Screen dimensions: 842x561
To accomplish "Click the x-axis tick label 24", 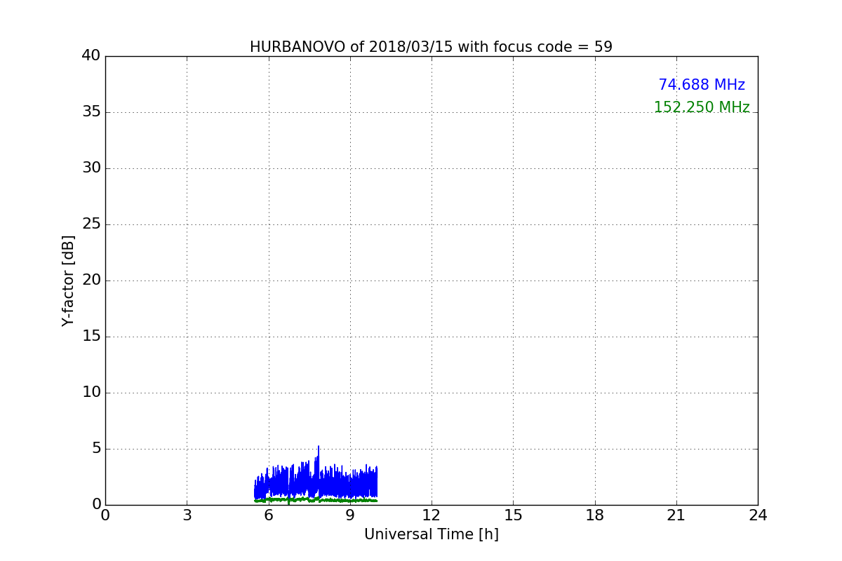I will 758,515.
